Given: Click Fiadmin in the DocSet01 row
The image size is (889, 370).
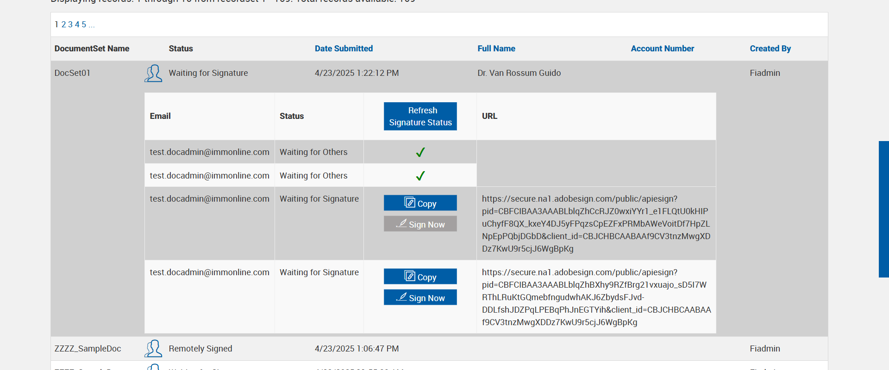Looking at the screenshot, I should pos(765,73).
